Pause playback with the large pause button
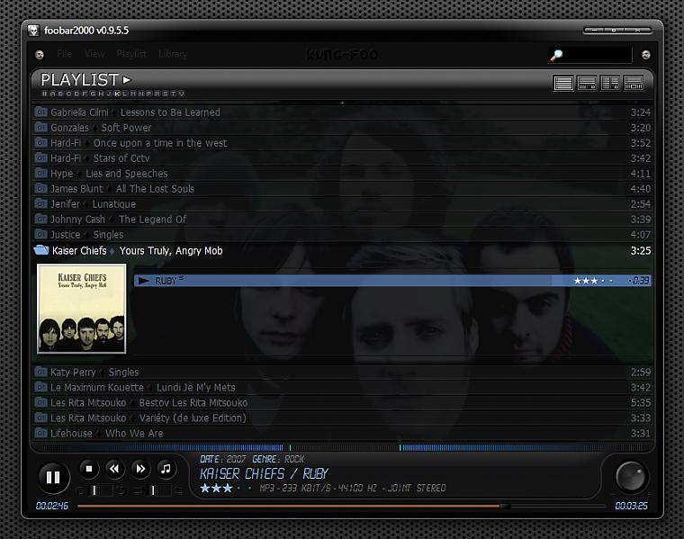The width and height of the screenshot is (684, 539). click(53, 477)
